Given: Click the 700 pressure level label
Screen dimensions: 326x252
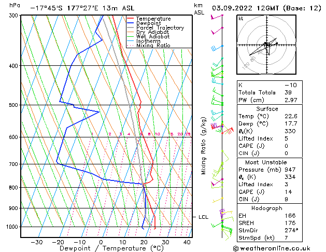Looking at the screenshot, I should coord(15,164).
